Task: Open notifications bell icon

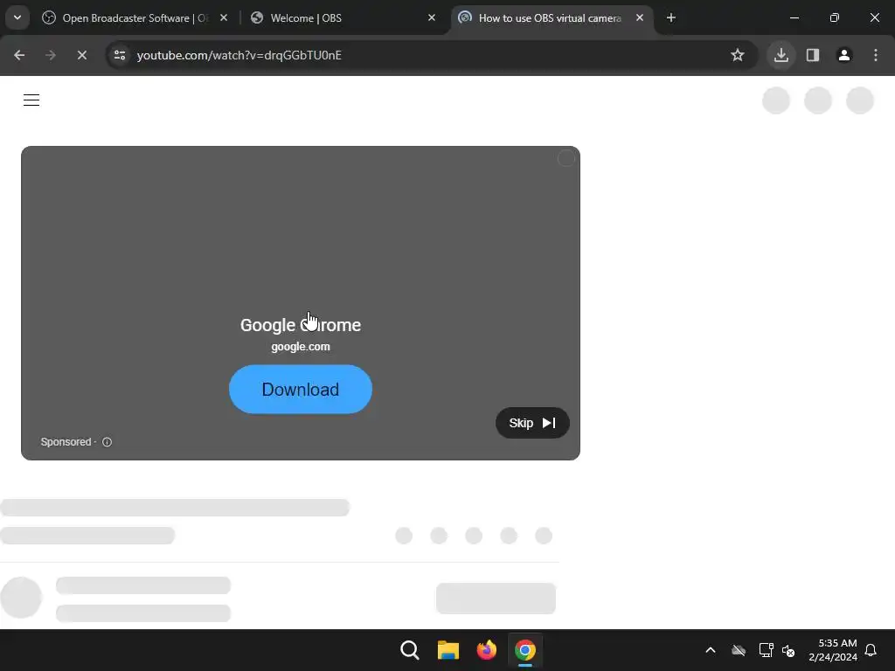Action: [x=871, y=650]
